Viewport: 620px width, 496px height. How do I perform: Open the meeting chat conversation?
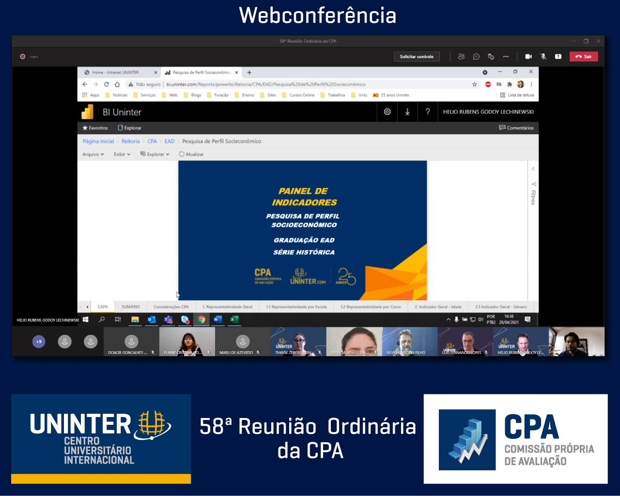476,57
